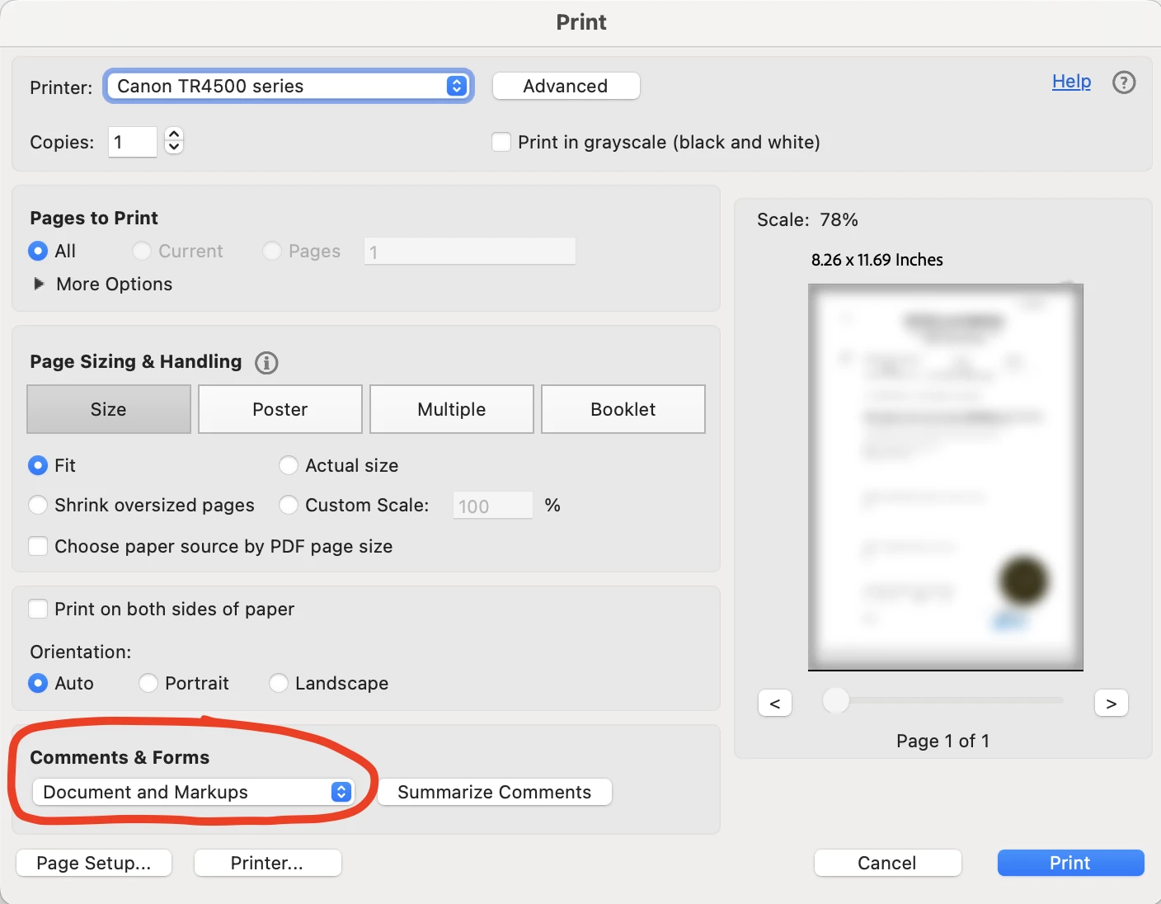Click the document preview thumbnail

click(946, 478)
